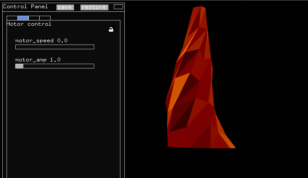308x178 pixels.
Task: Click the motor_speed 0.0 label
Action: pyautogui.click(x=41, y=41)
